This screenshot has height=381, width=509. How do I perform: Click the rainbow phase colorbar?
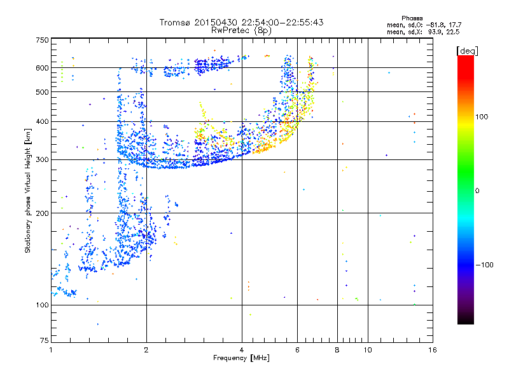coord(466,190)
